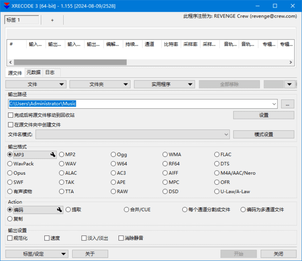Expand the 文件 dropdown button
Screen dimensions: 302x261
click(x=35, y=84)
